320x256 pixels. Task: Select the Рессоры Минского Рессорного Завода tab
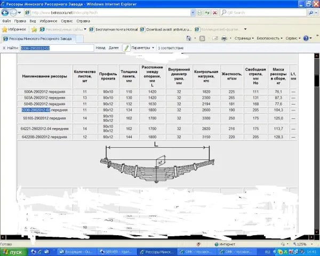(x=38, y=39)
